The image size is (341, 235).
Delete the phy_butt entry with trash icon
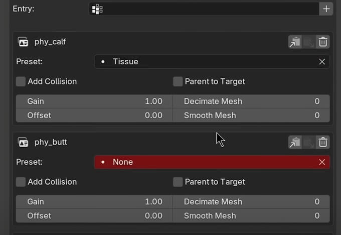(x=323, y=142)
